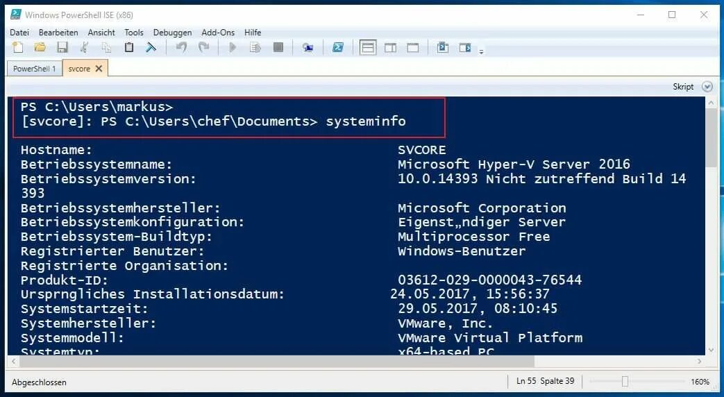Clear console pane with wiper icon
The image size is (724, 397).
pos(151,48)
